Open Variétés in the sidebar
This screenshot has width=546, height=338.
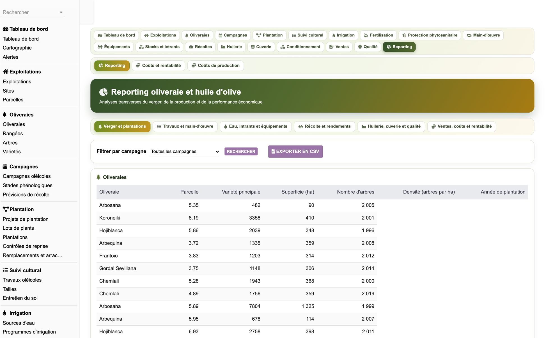coord(12,152)
